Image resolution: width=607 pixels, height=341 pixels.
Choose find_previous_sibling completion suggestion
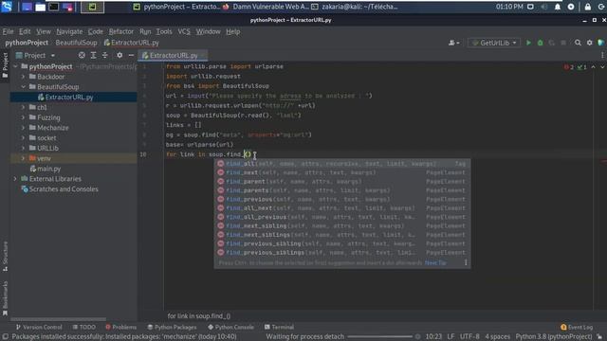pyautogui.click(x=342, y=243)
